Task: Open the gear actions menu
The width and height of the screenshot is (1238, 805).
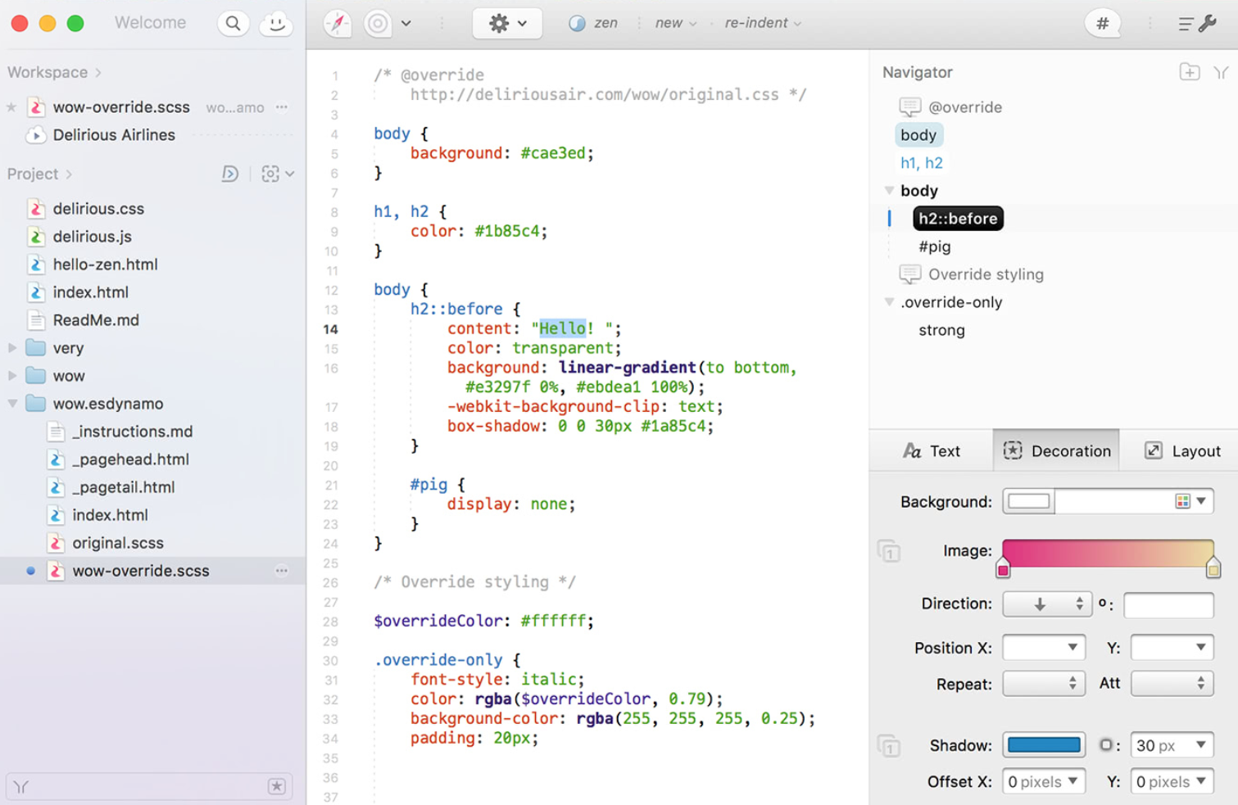Action: 506,24
